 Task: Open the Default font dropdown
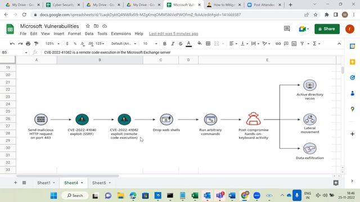pyautogui.click(x=124, y=44)
